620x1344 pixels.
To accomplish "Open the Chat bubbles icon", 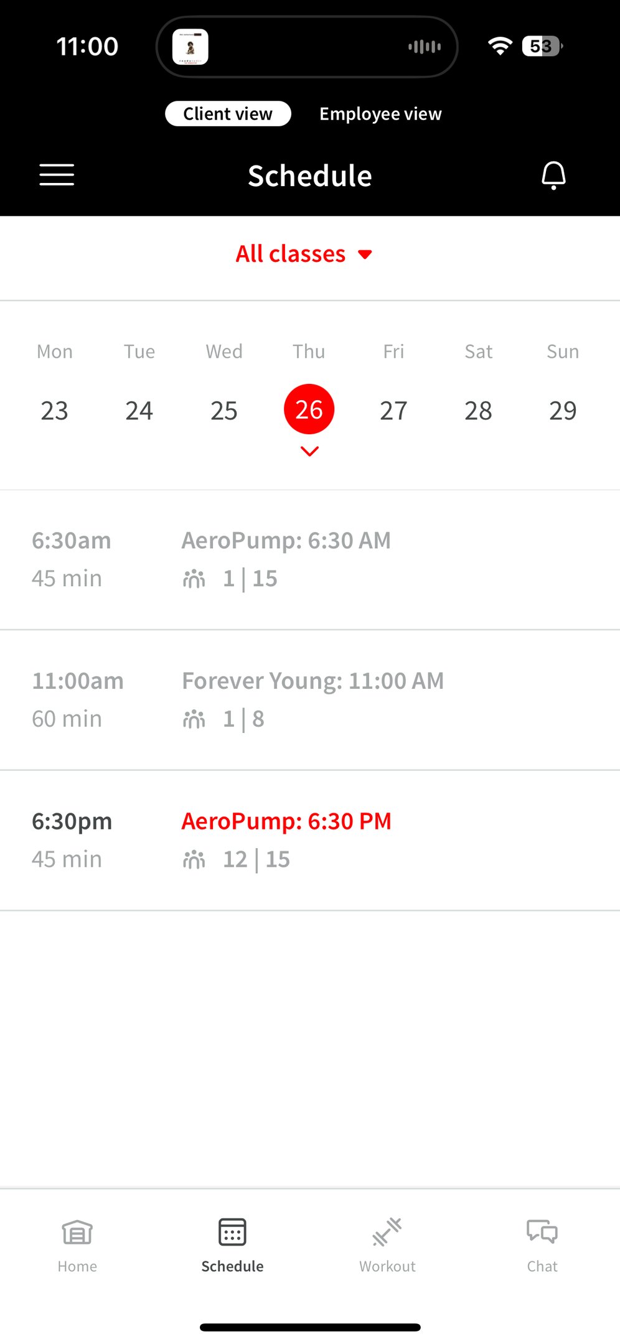I will (542, 1232).
